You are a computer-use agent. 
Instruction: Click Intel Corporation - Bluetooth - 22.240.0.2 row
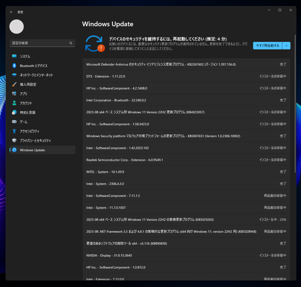186,100
